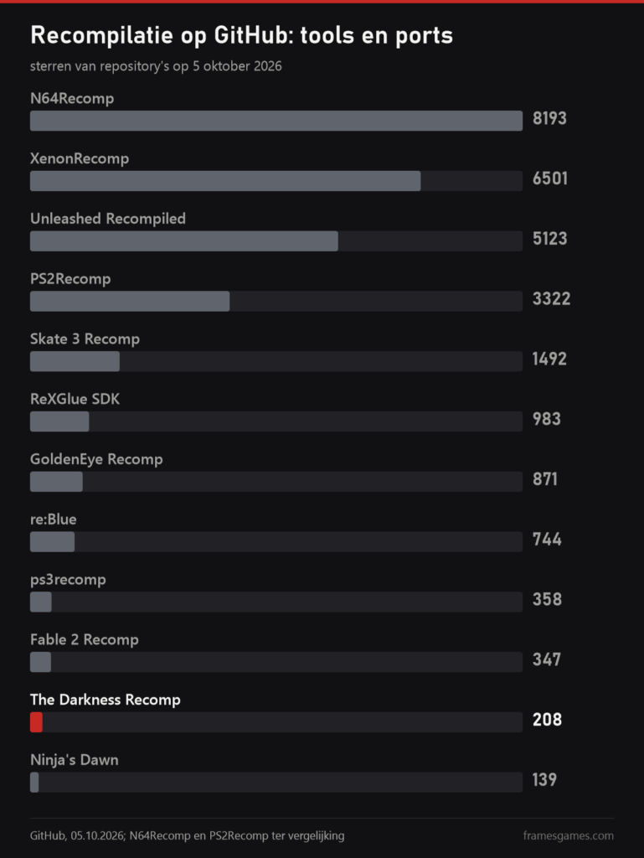This screenshot has width=644, height=858.
Task: Click the Fable 2 Recomp bar
Action: pyautogui.click(x=40, y=662)
